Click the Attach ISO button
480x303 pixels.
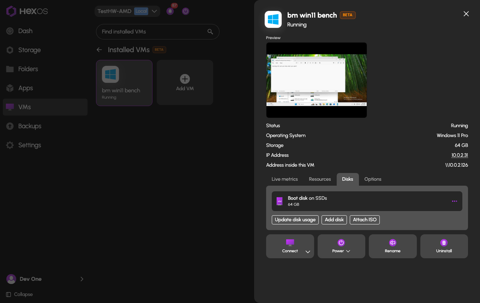point(365,220)
